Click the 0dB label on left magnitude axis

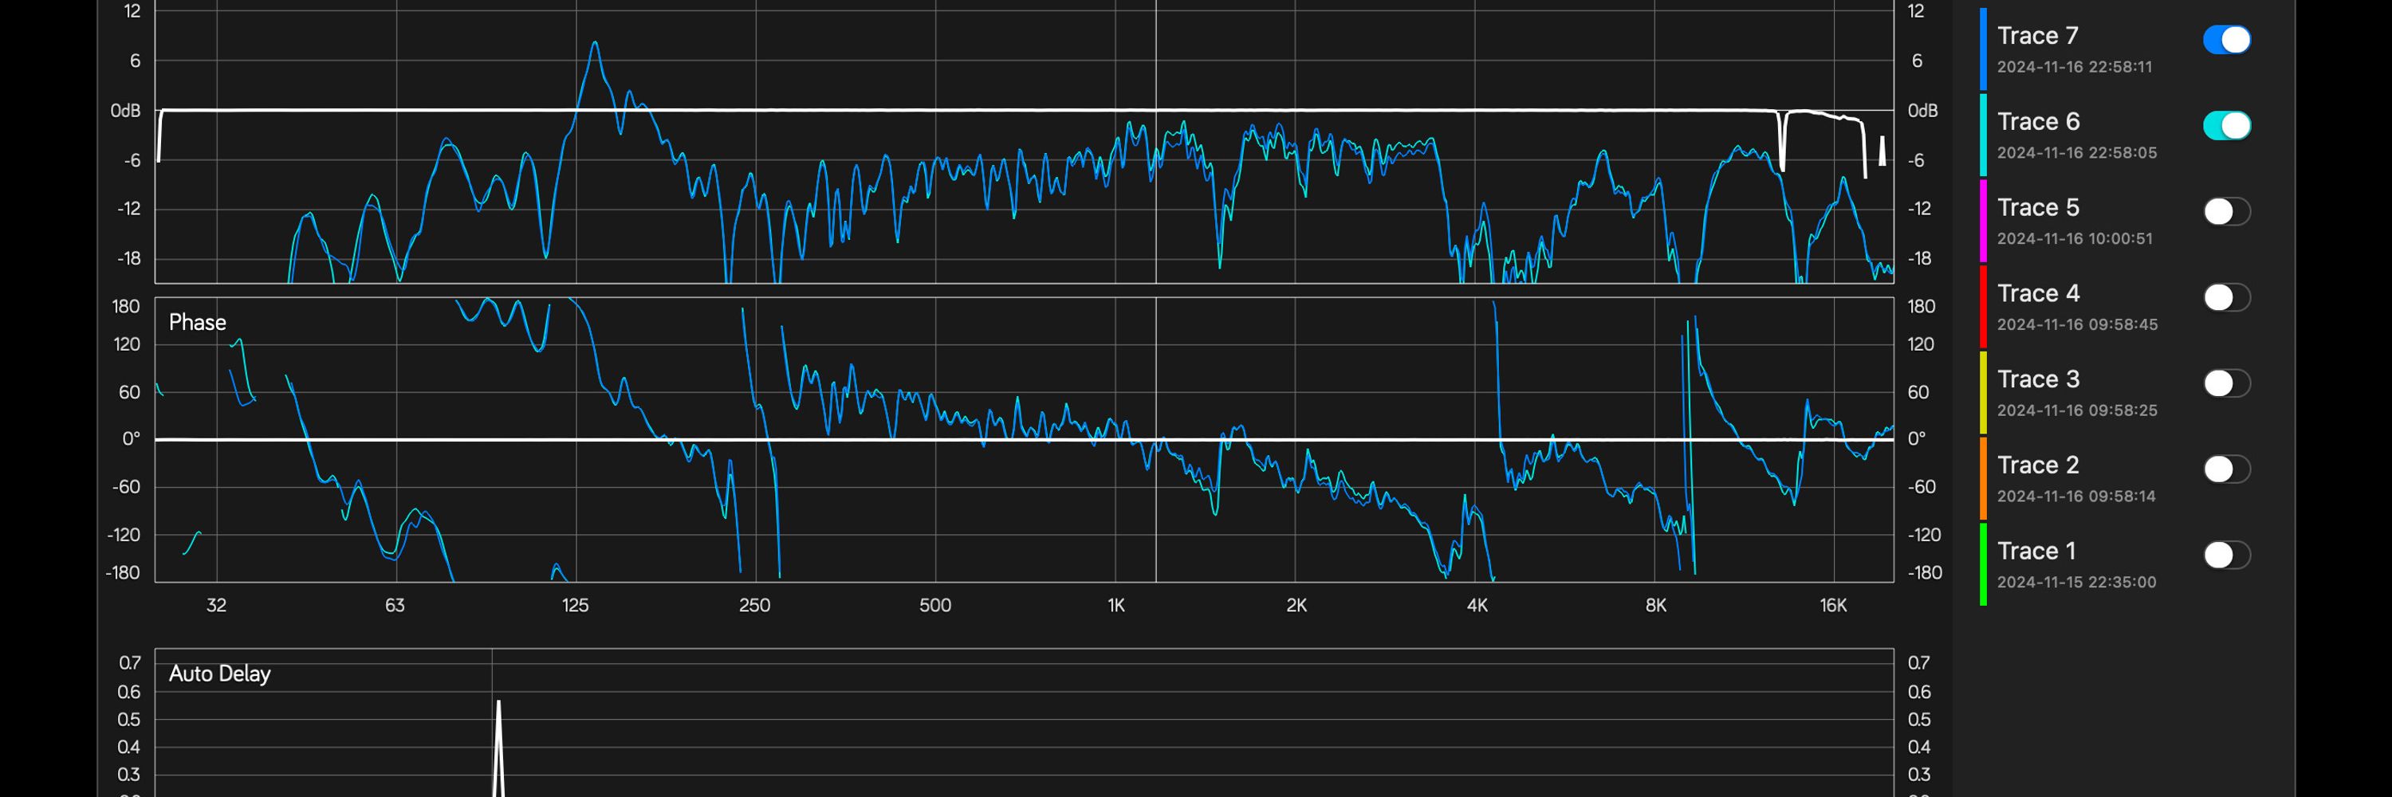point(125,111)
